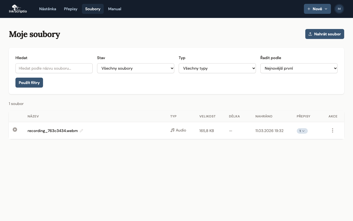The width and height of the screenshot is (353, 221).
Task: Expand the transcripts count badge
Action: (302, 131)
